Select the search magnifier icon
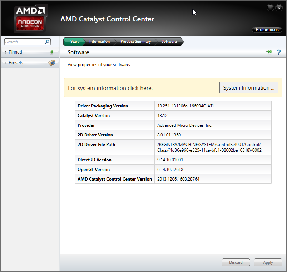The image size is (287, 272). [x=47, y=42]
